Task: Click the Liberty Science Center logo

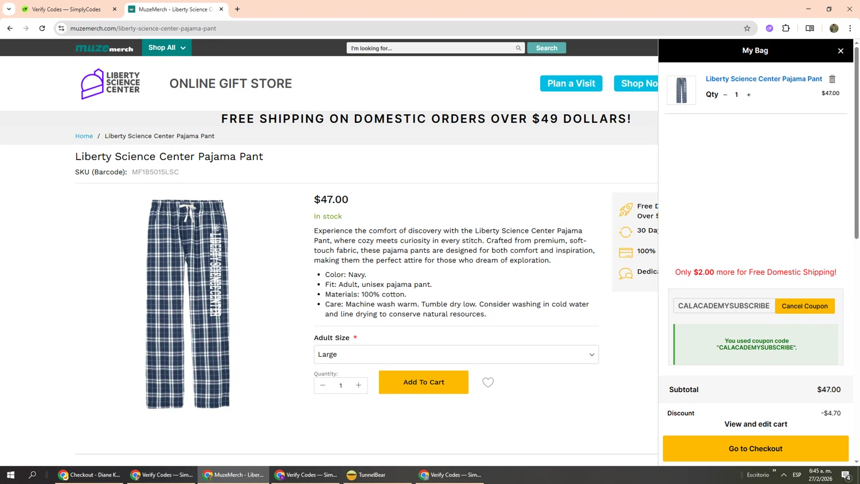Action: [x=110, y=84]
